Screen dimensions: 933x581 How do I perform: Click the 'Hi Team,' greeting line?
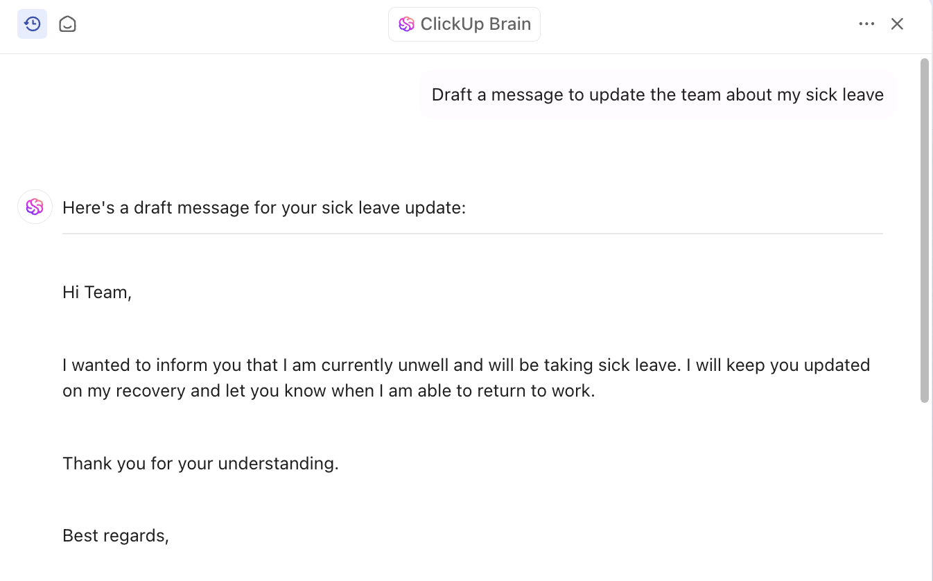pos(97,293)
